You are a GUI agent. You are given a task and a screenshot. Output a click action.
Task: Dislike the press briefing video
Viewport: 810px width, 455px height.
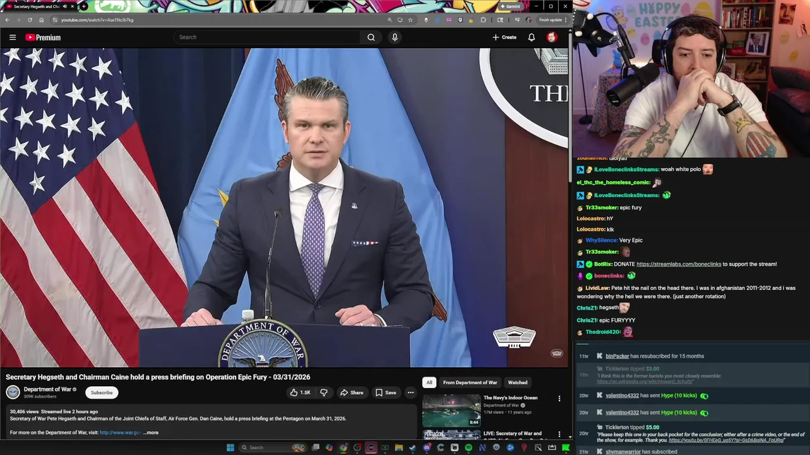pyautogui.click(x=324, y=392)
